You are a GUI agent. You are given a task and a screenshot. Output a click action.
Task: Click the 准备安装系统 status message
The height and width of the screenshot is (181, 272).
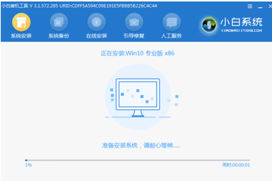[x=141, y=145]
